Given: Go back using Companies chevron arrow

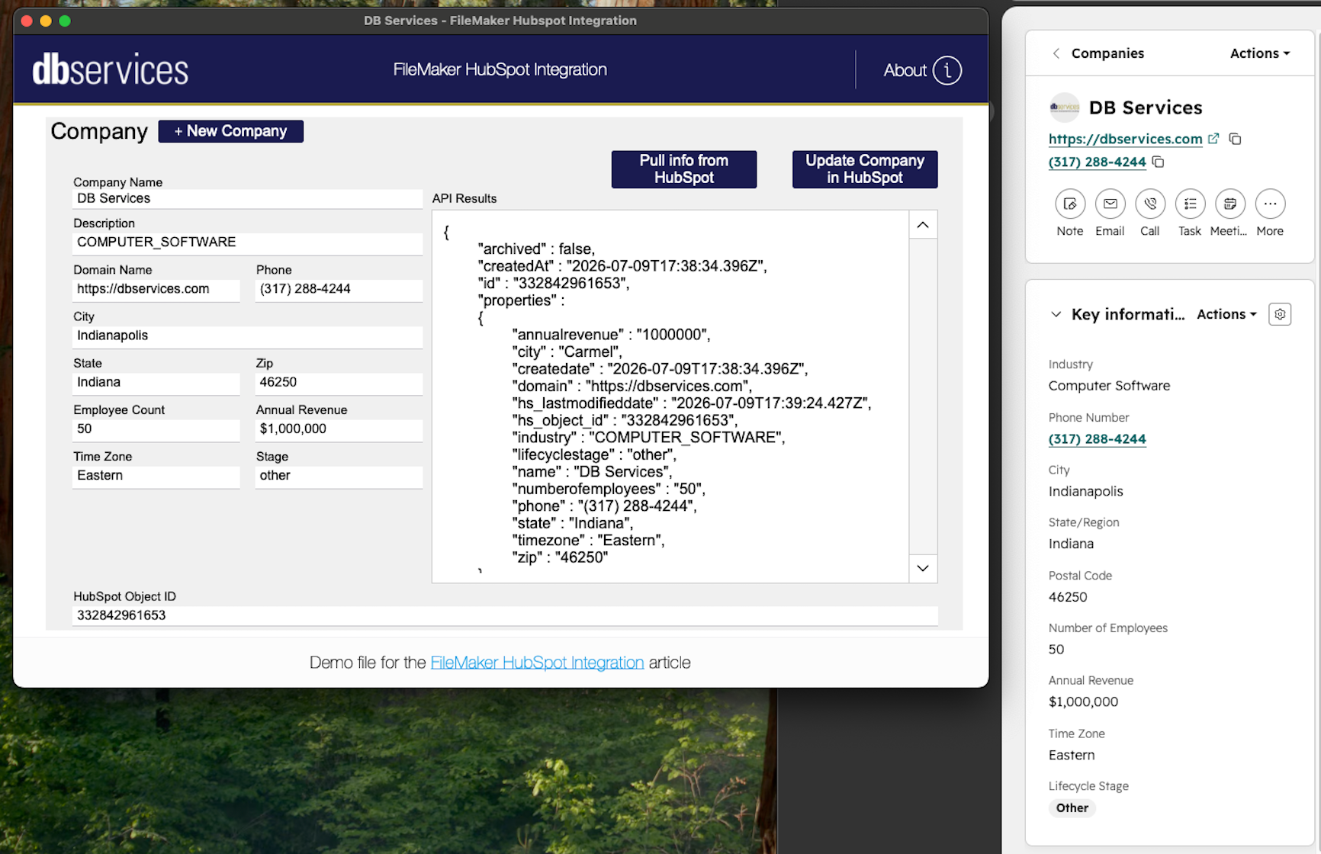Looking at the screenshot, I should coord(1056,53).
